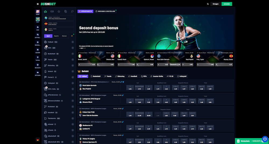Viewport: 269px width, 144px height.
Task: Filter Beliebt by FC 25
Action: (x=170, y=76)
